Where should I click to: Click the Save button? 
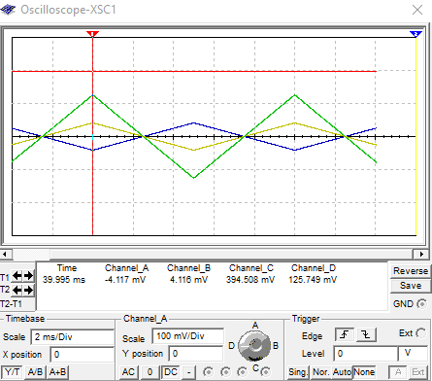pos(411,286)
